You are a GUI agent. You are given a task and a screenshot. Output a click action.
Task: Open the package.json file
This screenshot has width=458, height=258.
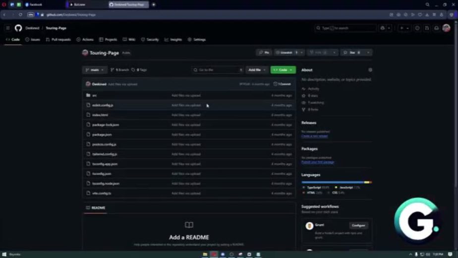(102, 134)
